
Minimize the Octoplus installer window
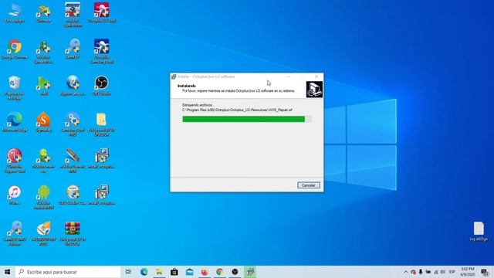[288, 76]
